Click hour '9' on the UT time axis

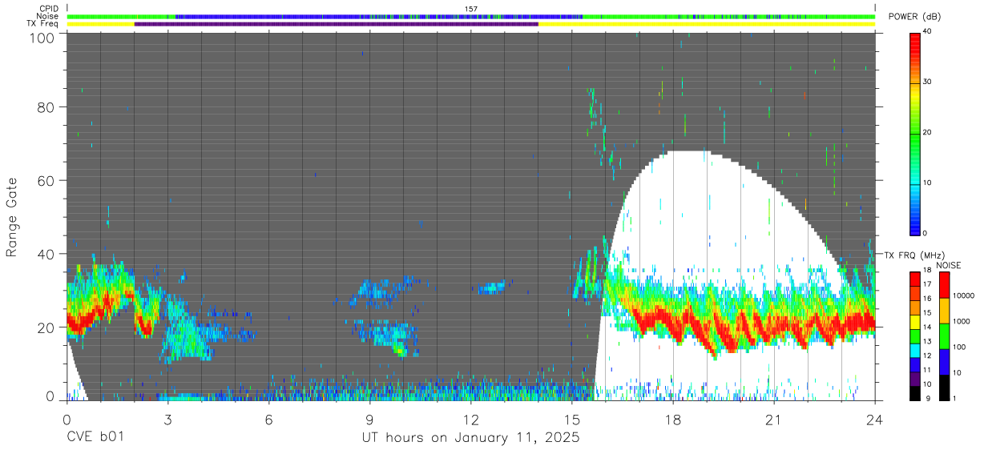(x=370, y=419)
